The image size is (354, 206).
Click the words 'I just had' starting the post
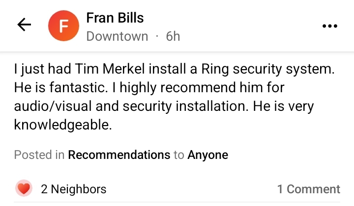click(42, 69)
